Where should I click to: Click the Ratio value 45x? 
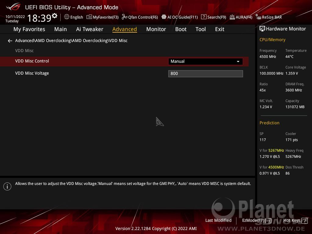263,90
